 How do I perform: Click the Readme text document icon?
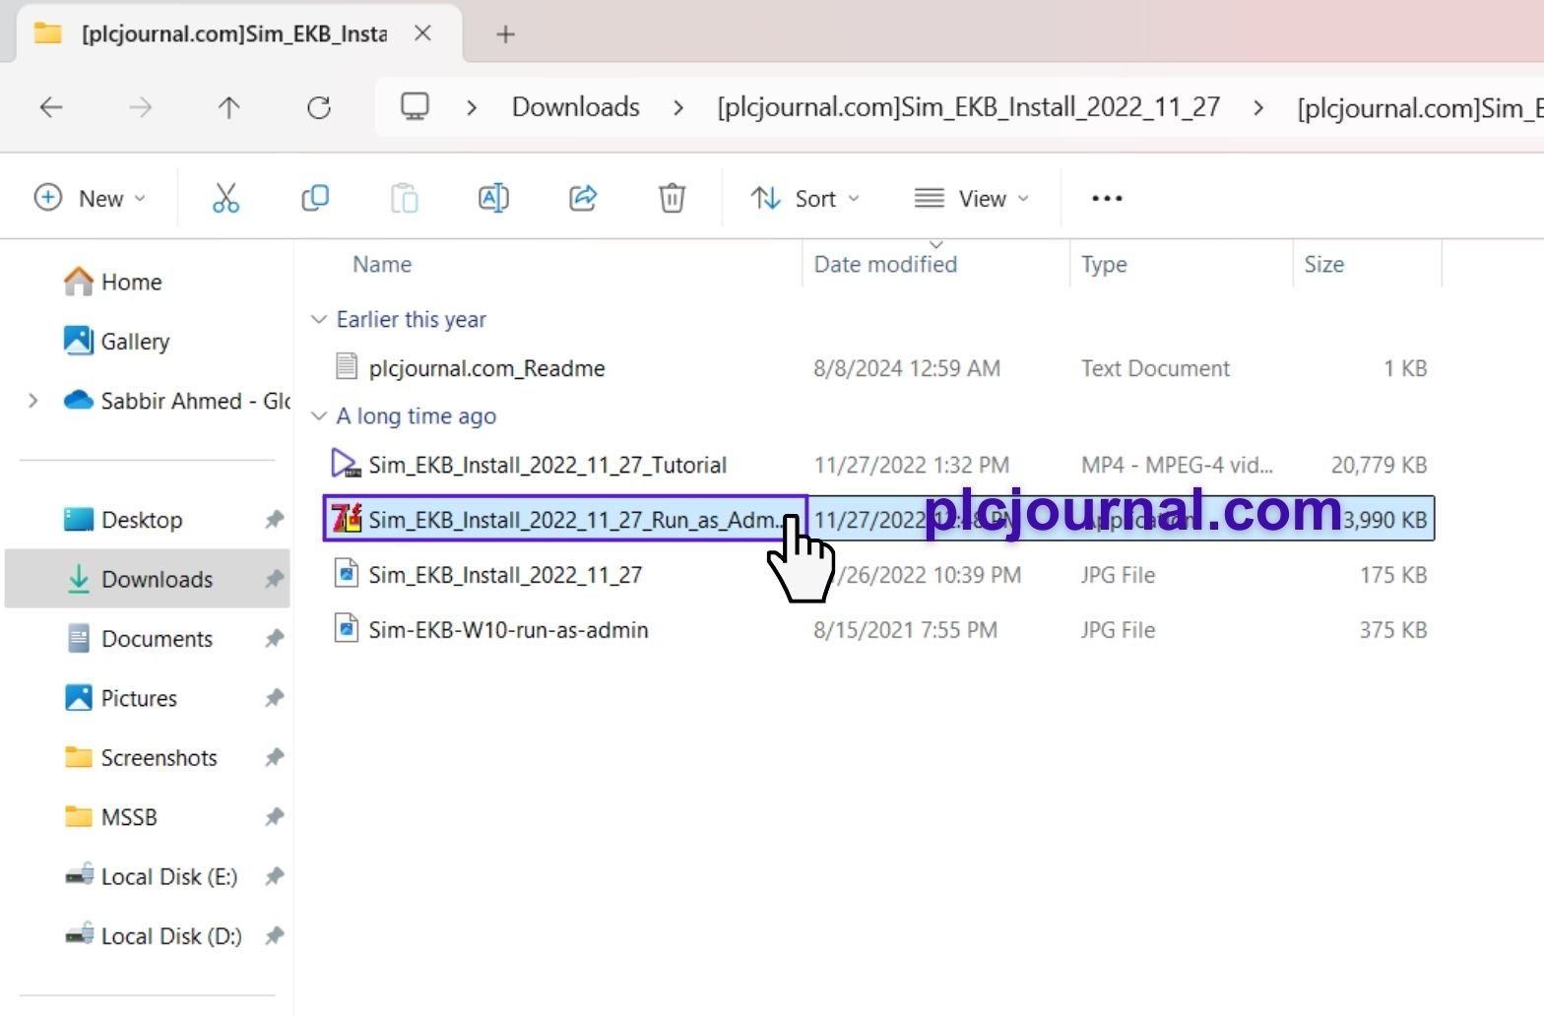[x=347, y=367]
